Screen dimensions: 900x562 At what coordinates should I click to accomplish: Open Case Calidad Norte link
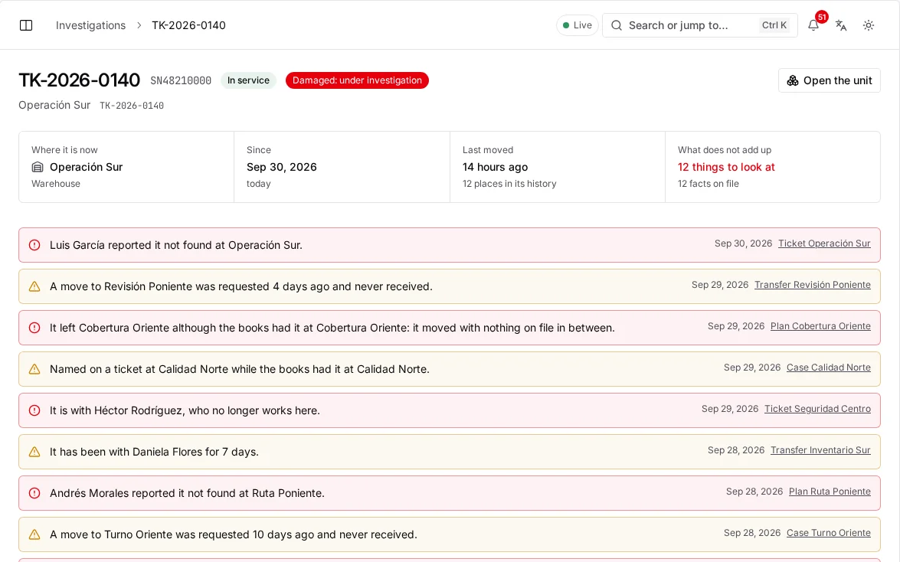click(x=828, y=368)
